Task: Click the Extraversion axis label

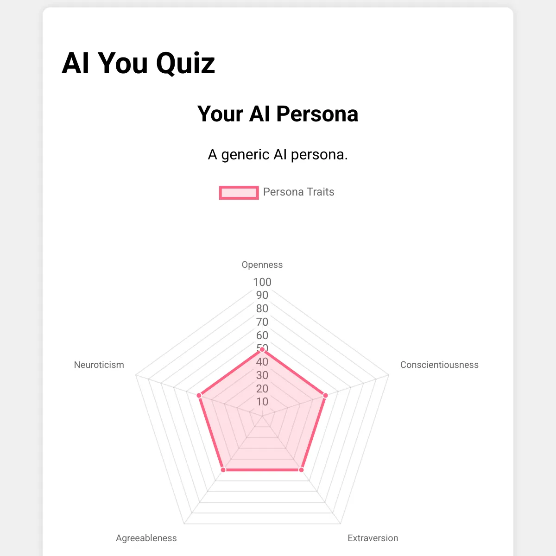Action: 373,538
